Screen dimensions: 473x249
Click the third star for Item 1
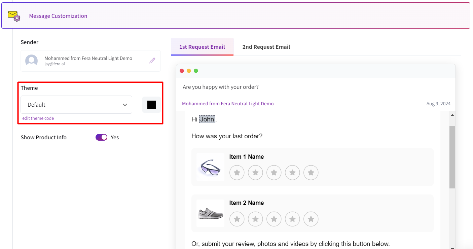click(274, 173)
